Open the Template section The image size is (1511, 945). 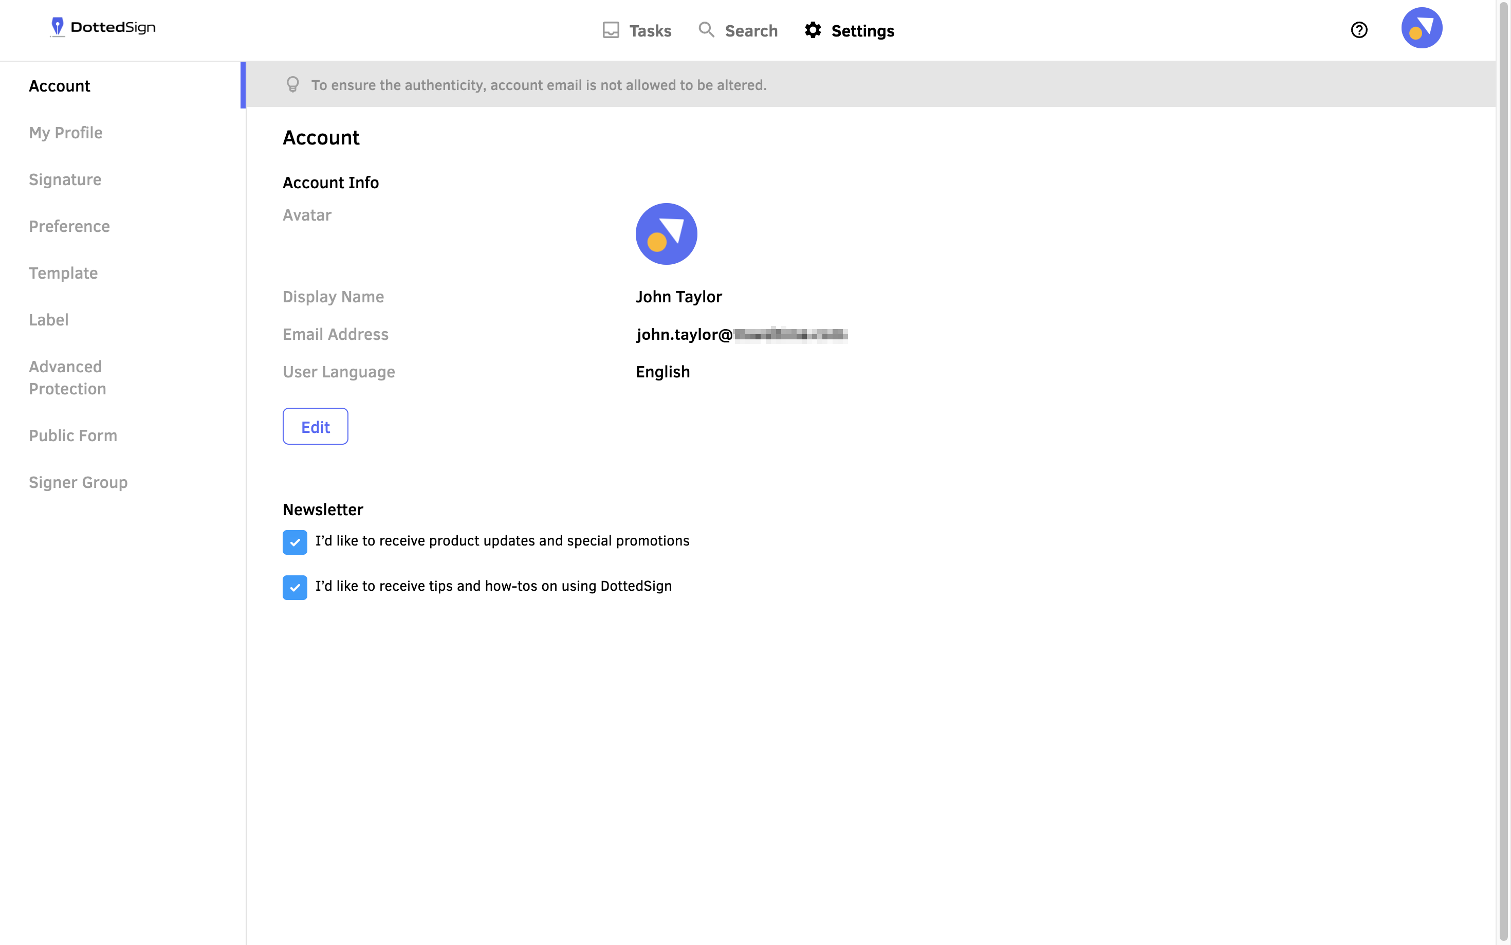point(63,273)
